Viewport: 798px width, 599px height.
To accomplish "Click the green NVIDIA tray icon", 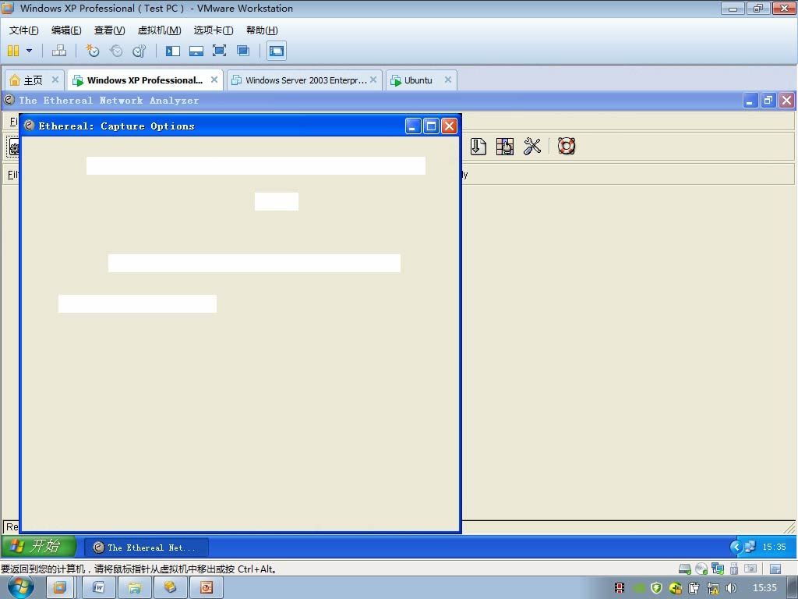I will [638, 588].
